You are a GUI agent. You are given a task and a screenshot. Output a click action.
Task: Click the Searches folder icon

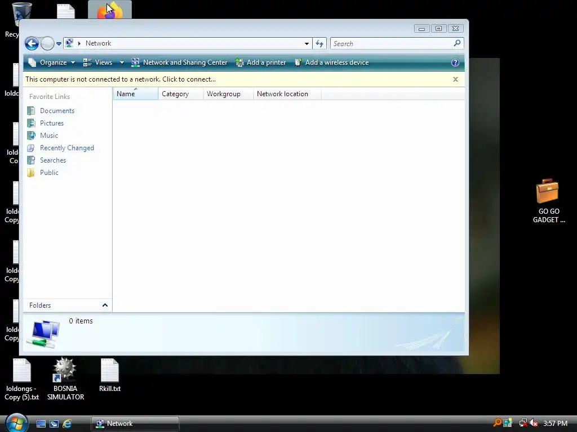coord(32,160)
